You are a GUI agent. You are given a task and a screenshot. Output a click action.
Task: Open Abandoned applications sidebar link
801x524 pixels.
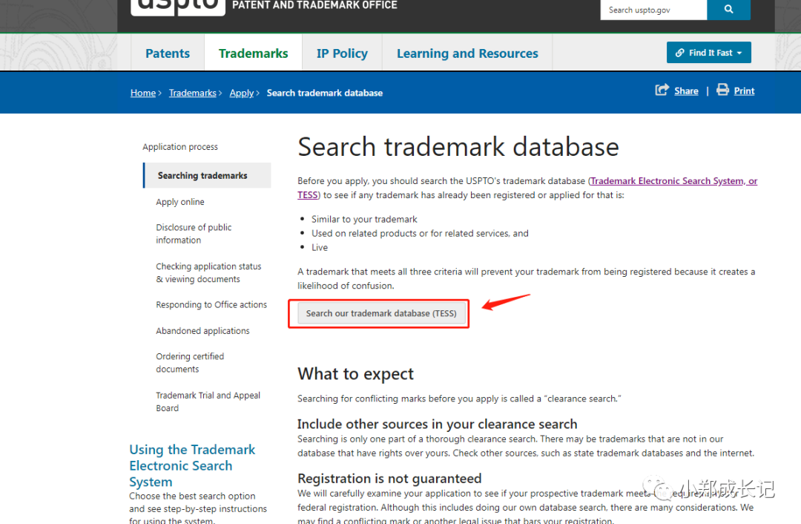click(202, 331)
